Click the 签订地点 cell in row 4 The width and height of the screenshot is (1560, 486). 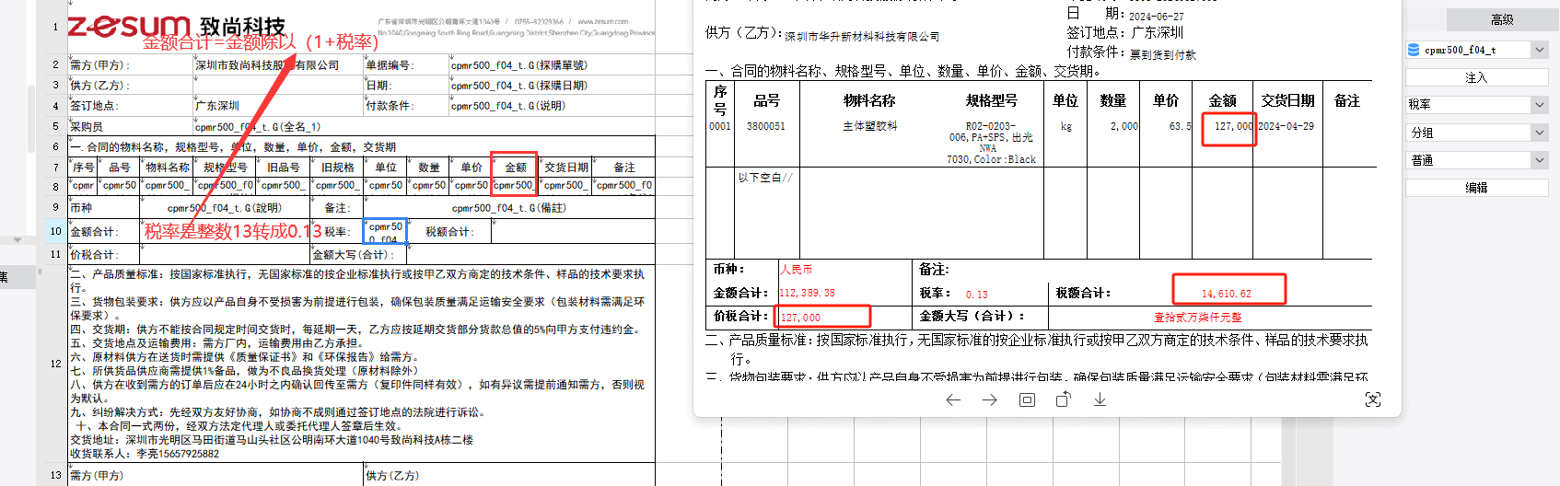click(130, 106)
